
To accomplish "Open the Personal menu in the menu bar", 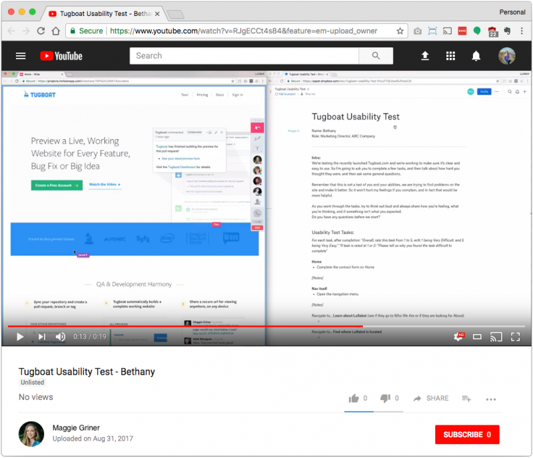I will [512, 11].
